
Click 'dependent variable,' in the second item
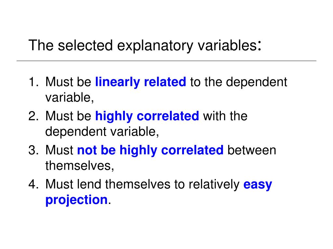pyautogui.click(x=102, y=132)
